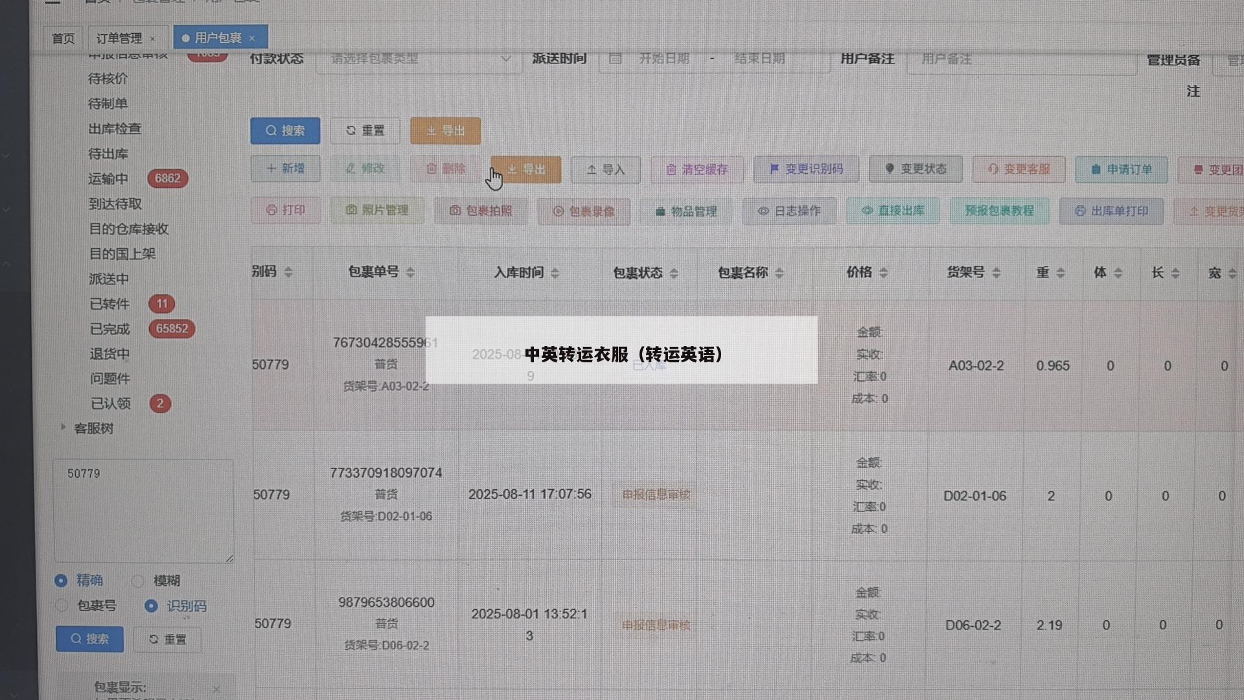Open 已认领 status in sidebar
This screenshot has height=700, width=1244.
pos(111,404)
